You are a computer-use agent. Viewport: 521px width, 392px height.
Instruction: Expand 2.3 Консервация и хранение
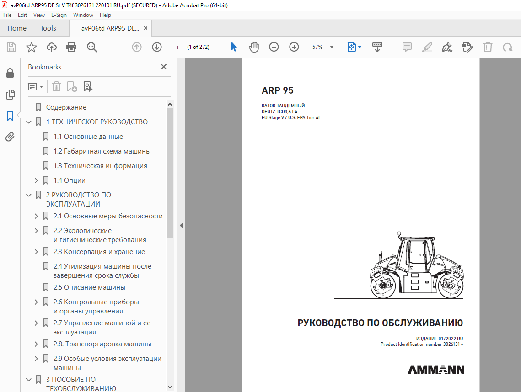point(36,252)
